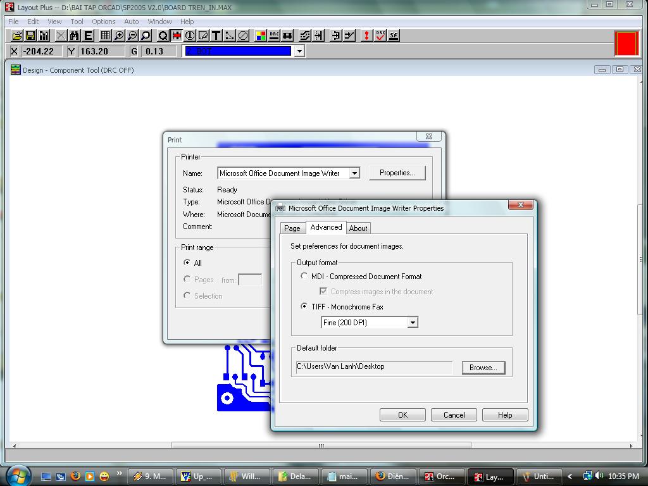Click the Query 'Q' toolbar icon
This screenshot has width=648, height=486.
pos(163,35)
